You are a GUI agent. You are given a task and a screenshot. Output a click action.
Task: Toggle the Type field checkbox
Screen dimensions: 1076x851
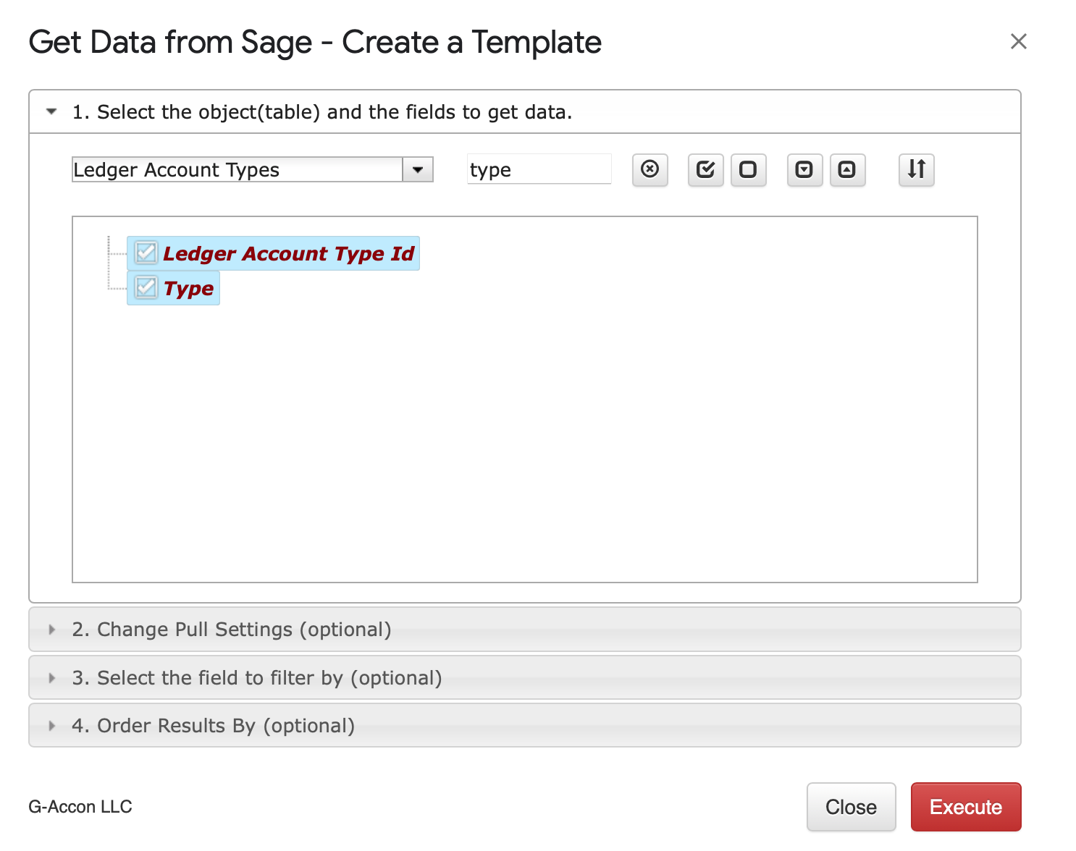[146, 288]
